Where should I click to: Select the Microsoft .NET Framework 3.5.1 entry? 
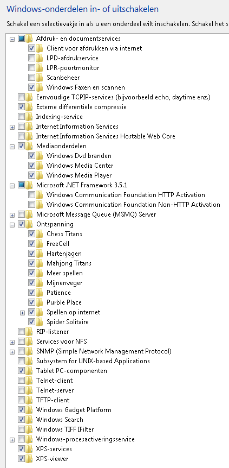pyautogui.click(x=82, y=185)
